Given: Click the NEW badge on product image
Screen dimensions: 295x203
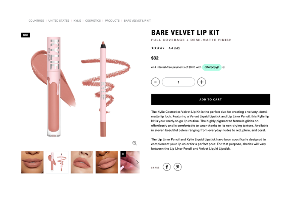Looking at the screenshot, I should (26, 35).
